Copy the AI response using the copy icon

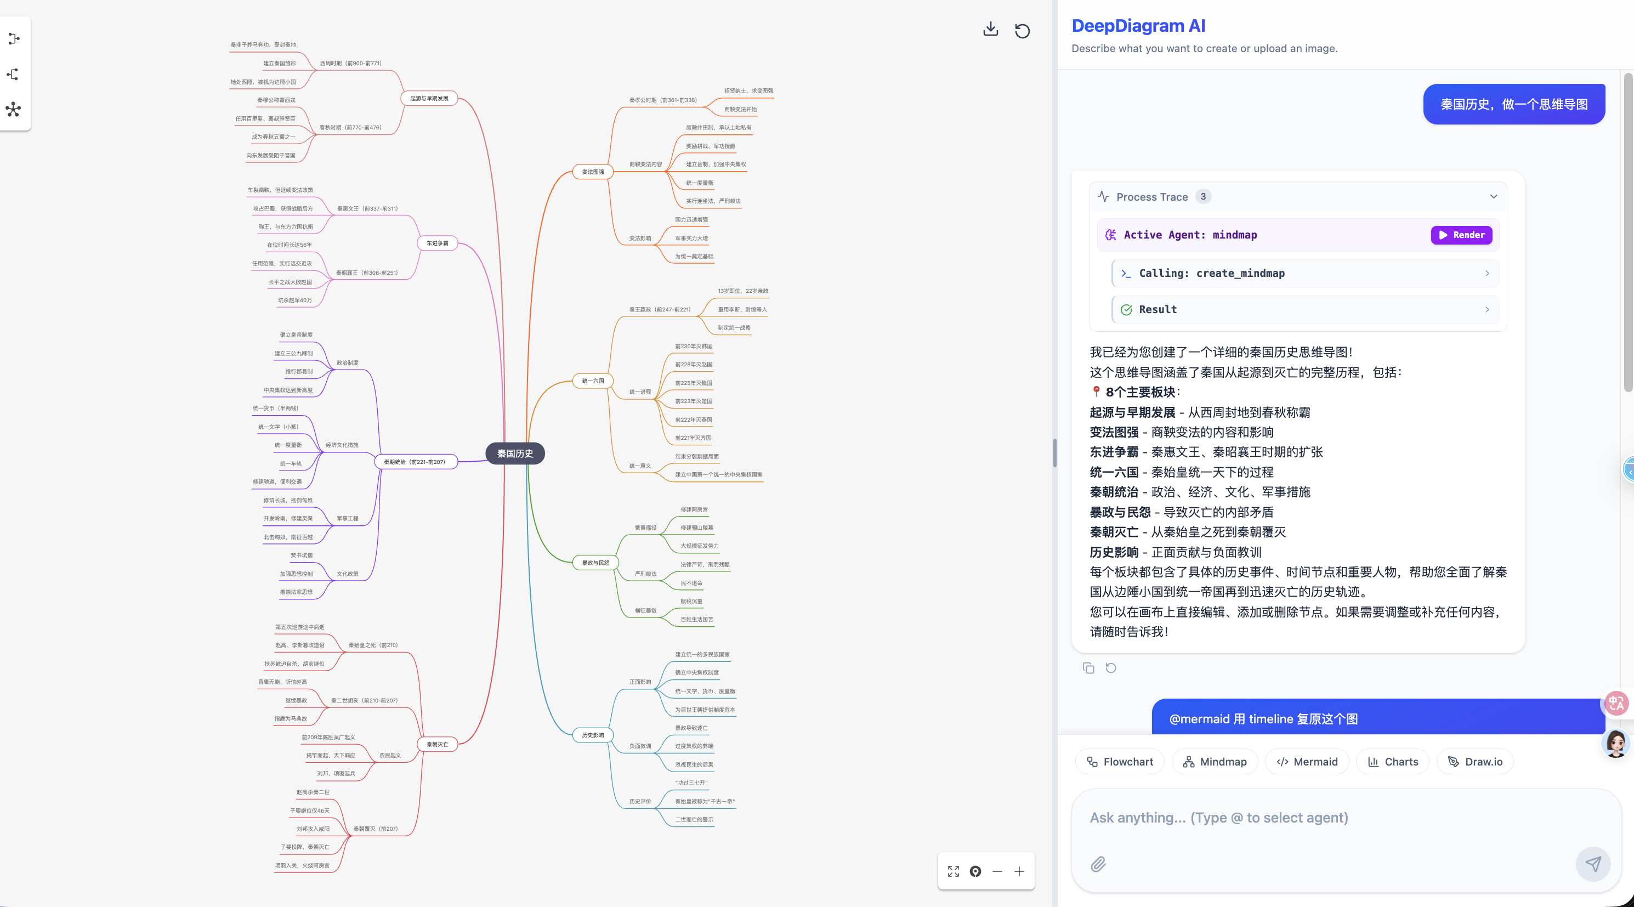click(1088, 668)
